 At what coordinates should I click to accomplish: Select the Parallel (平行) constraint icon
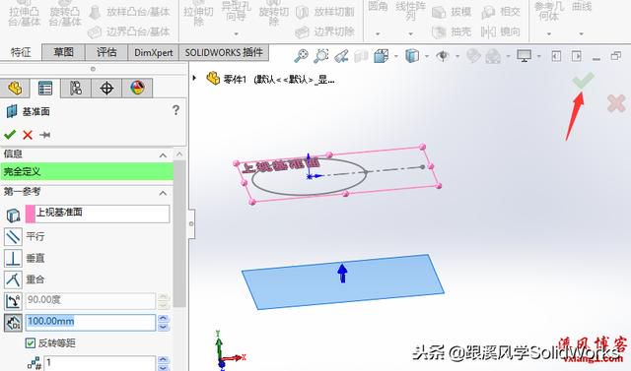pos(13,236)
